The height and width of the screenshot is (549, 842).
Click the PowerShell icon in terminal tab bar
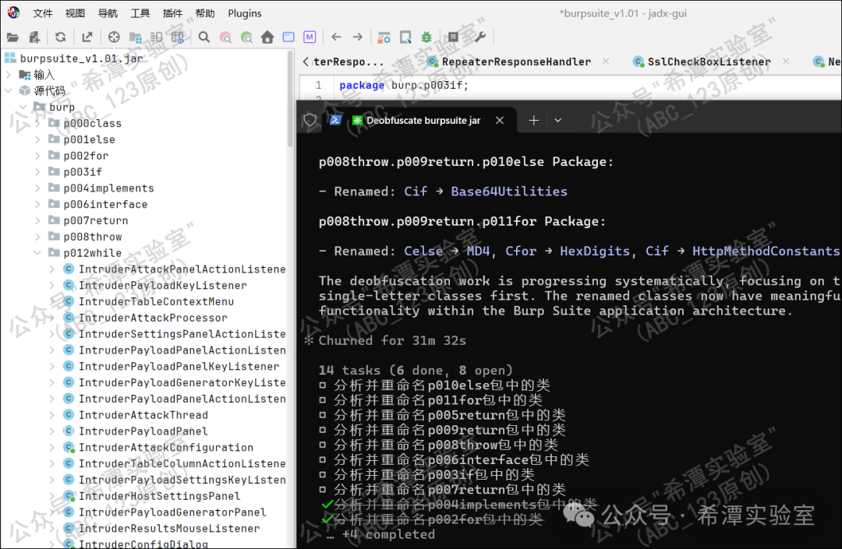335,120
